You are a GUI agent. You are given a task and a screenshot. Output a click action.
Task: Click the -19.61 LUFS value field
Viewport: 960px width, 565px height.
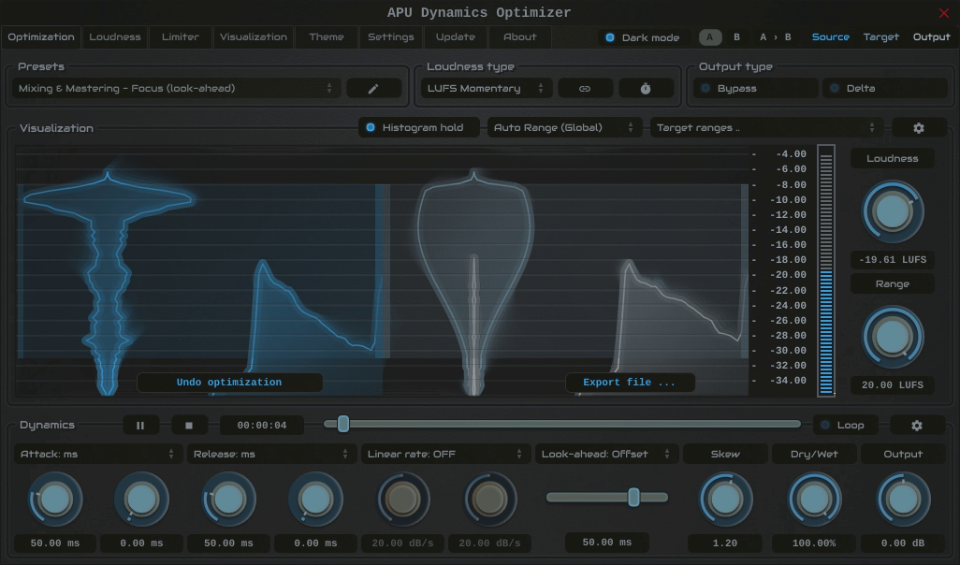(892, 259)
